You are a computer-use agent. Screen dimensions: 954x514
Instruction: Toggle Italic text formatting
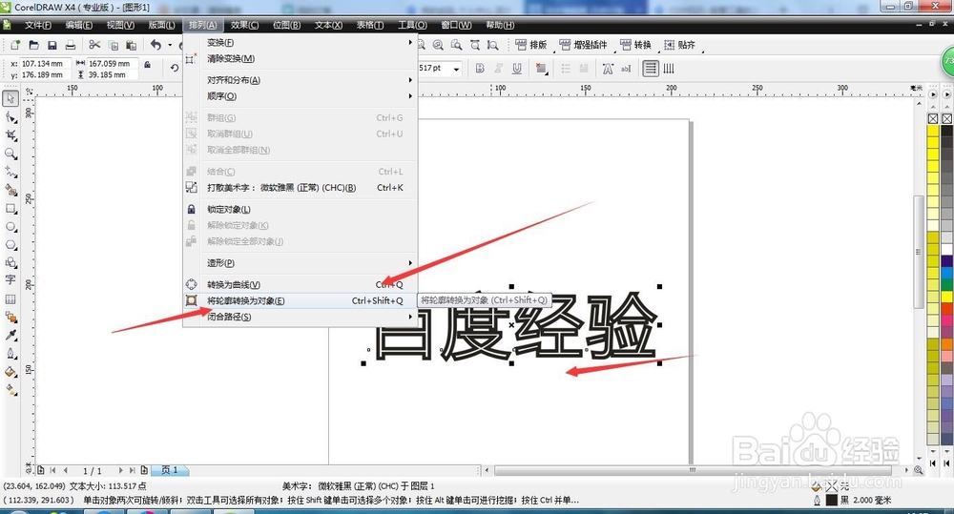click(x=498, y=68)
